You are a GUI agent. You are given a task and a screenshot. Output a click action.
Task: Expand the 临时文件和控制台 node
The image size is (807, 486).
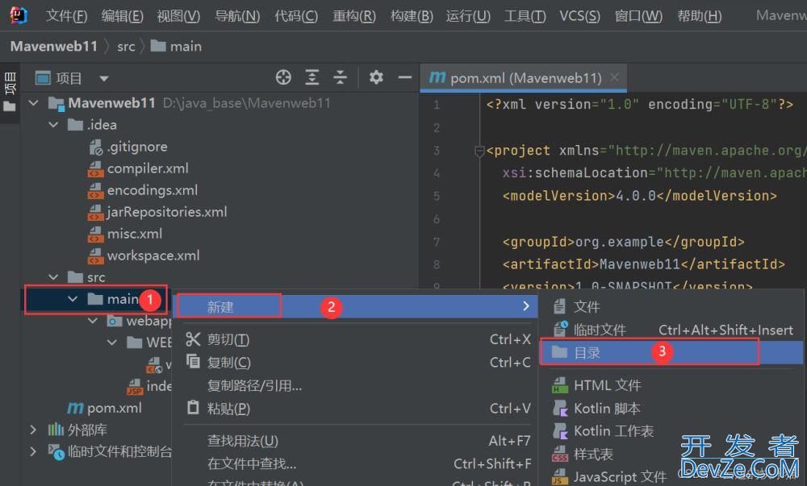point(33,451)
